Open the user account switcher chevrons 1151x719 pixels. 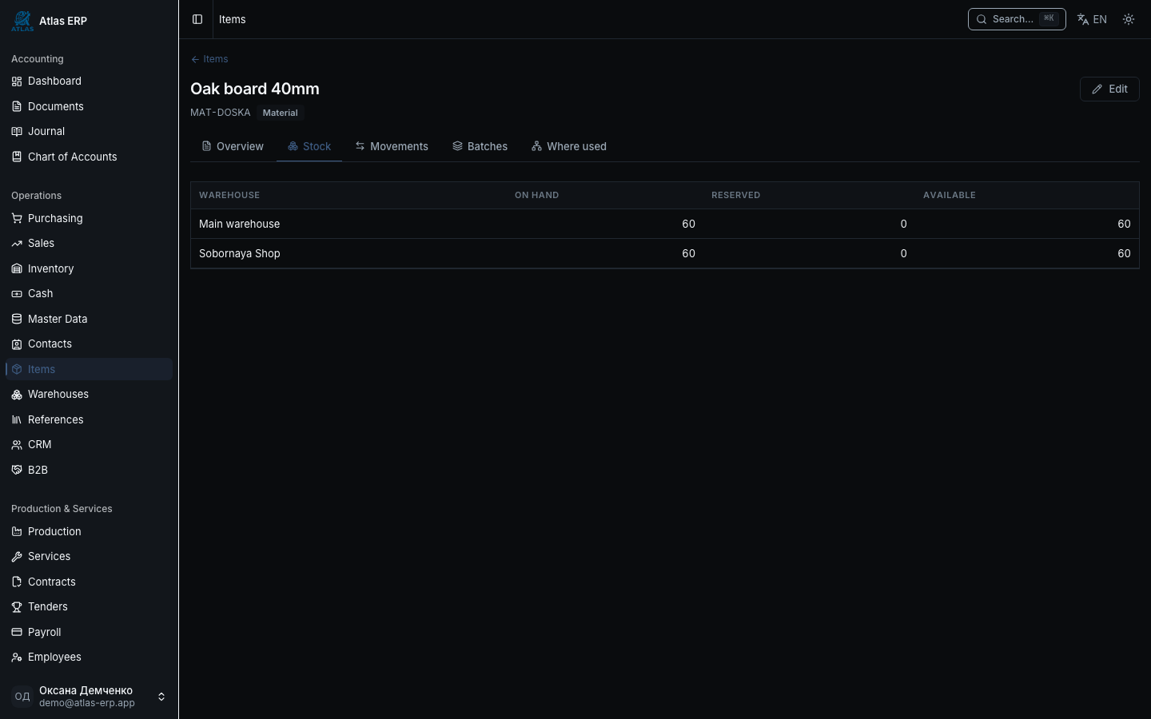[x=161, y=697]
